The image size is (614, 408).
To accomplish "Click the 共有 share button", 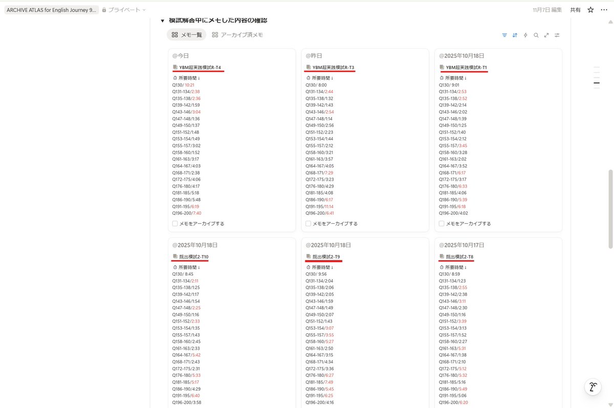I will click(x=575, y=10).
